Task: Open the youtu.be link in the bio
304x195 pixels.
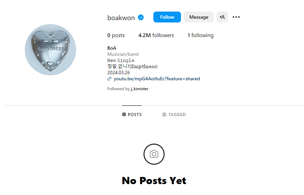Action: click(x=157, y=79)
